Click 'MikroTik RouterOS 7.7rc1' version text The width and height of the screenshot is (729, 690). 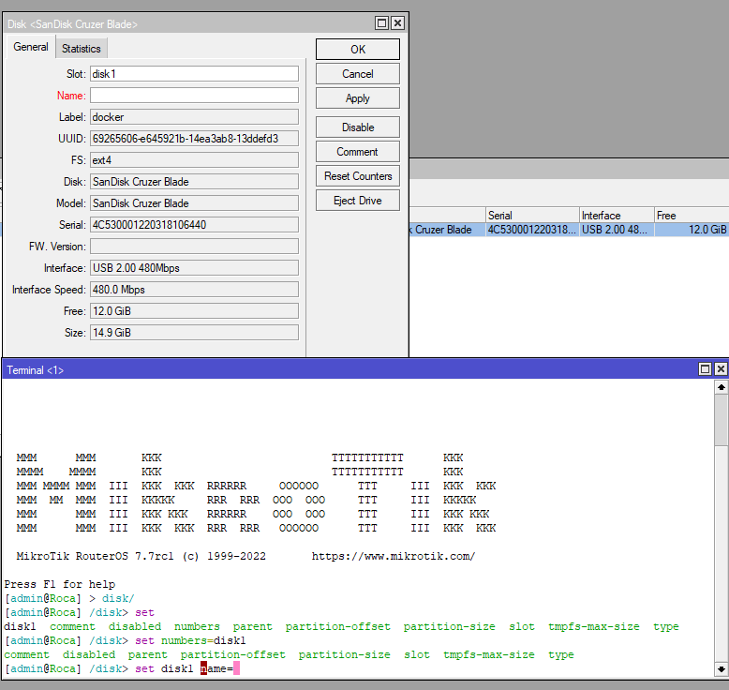(95, 557)
